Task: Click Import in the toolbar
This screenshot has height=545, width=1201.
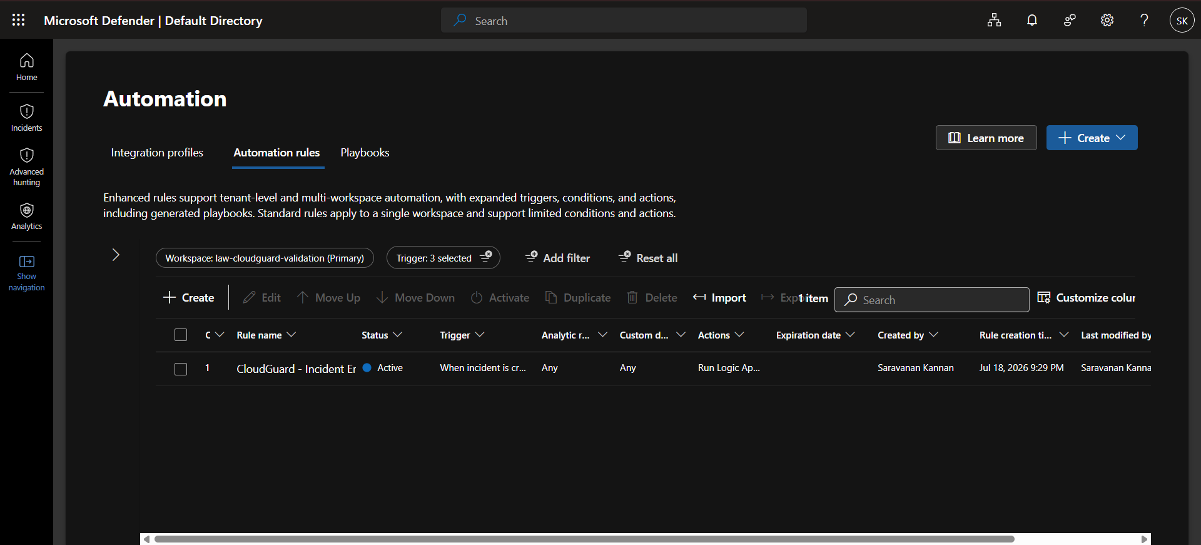Action: (719, 298)
